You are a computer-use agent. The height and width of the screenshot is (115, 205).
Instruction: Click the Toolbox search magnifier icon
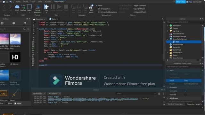24,29
